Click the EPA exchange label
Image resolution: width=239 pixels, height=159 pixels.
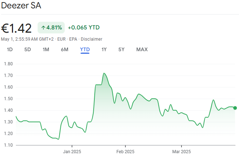click(x=73, y=39)
